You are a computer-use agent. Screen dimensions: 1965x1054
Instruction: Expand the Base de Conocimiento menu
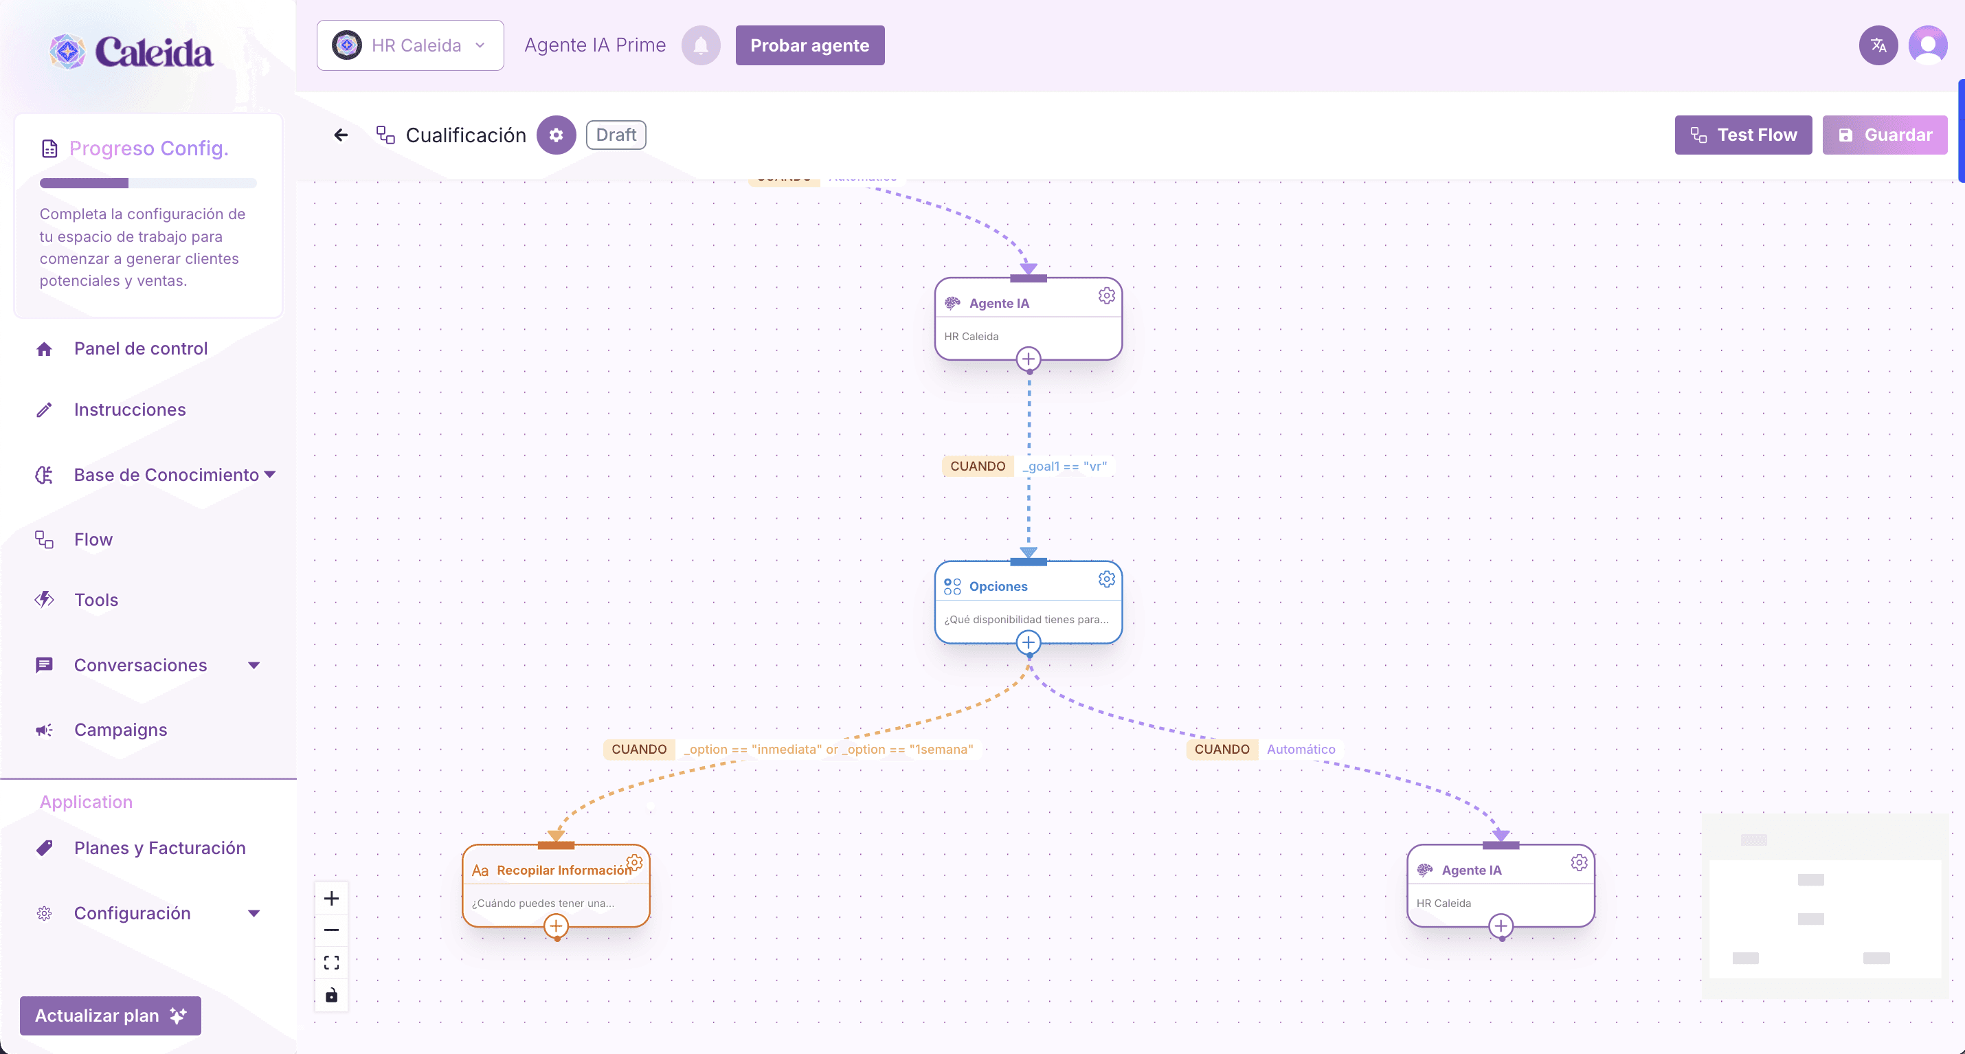[269, 474]
